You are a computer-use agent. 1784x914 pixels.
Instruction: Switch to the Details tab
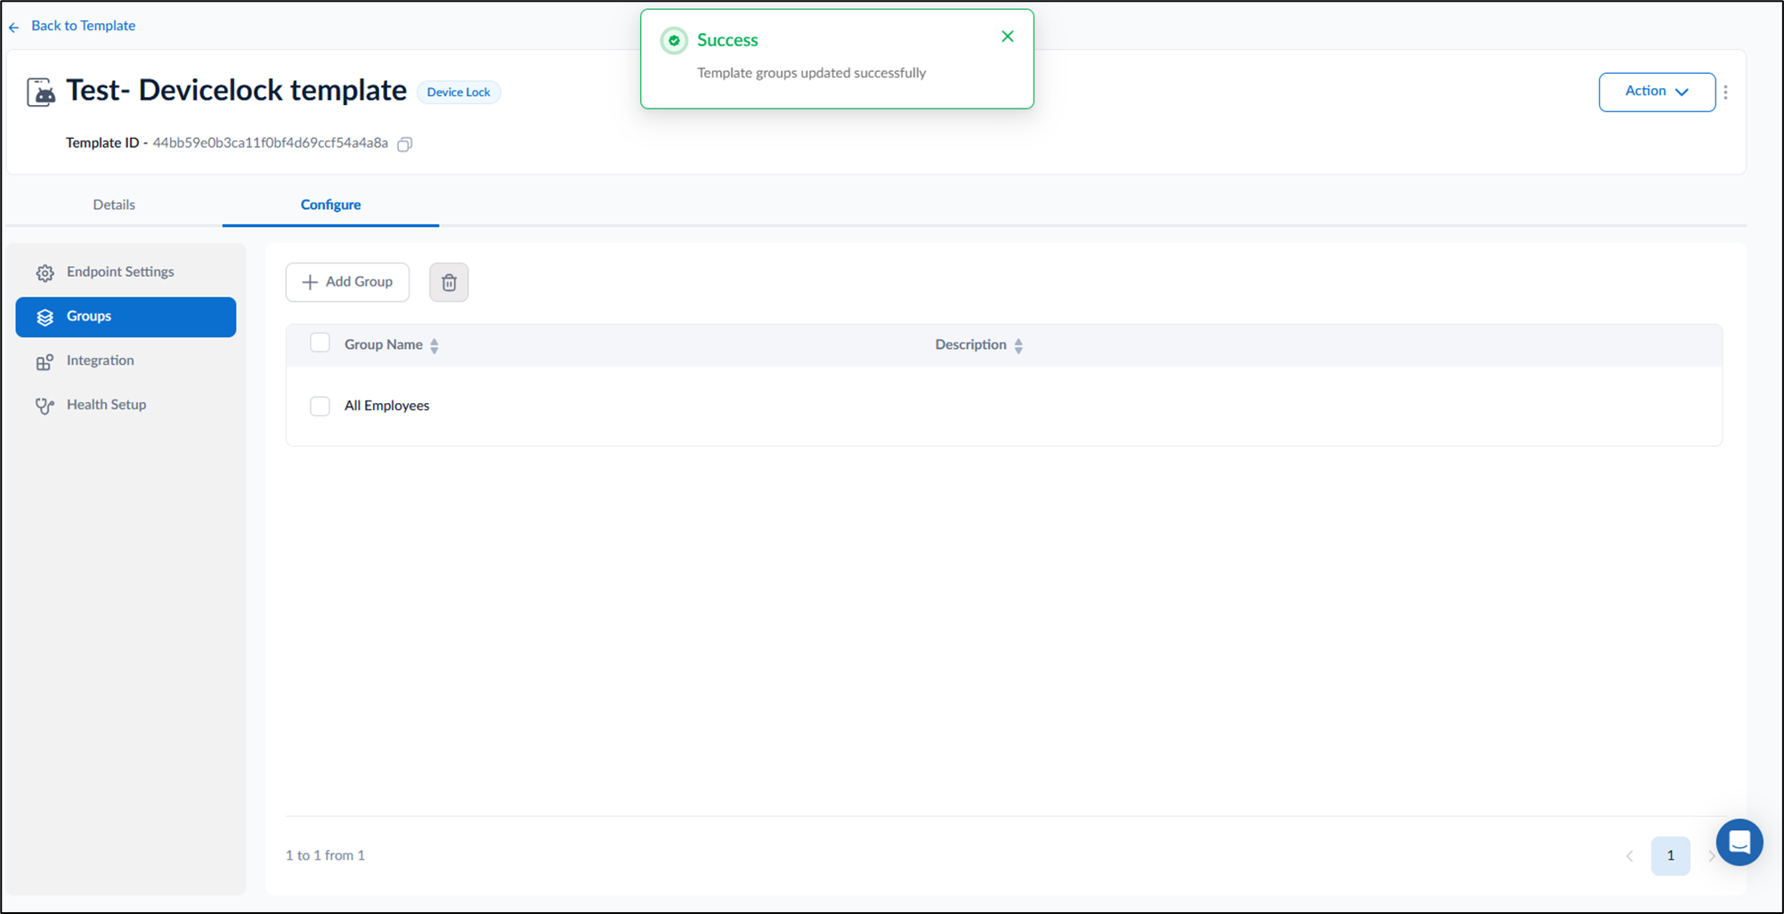pyautogui.click(x=114, y=205)
